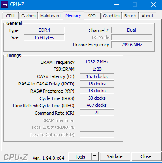Click the RAS# to CAS# Delay label
The width and height of the screenshot is (162, 163).
pyautogui.click(x=46, y=84)
